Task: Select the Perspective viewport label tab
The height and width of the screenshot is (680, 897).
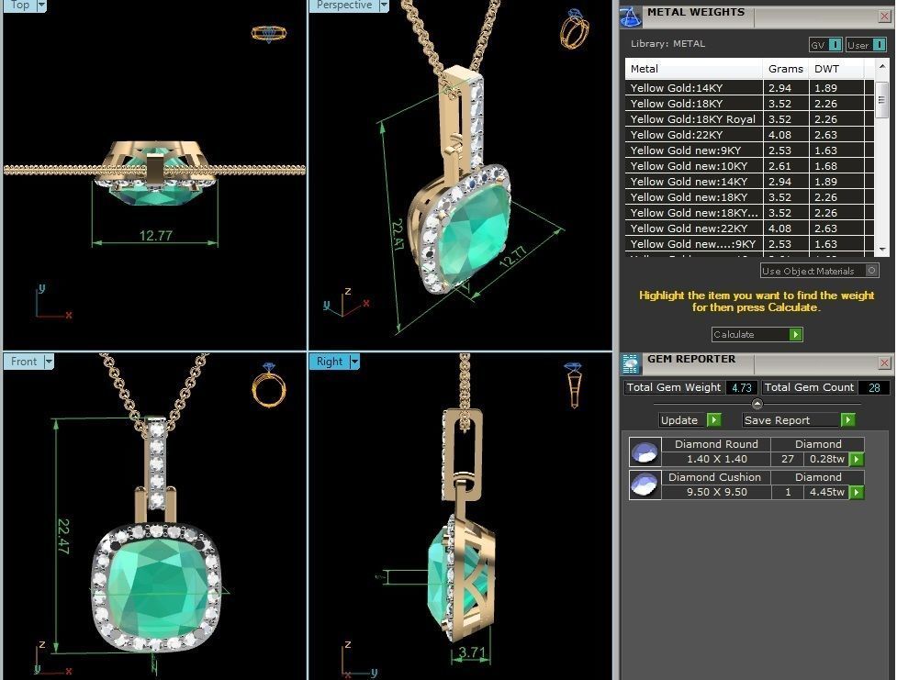Action: click(x=343, y=6)
